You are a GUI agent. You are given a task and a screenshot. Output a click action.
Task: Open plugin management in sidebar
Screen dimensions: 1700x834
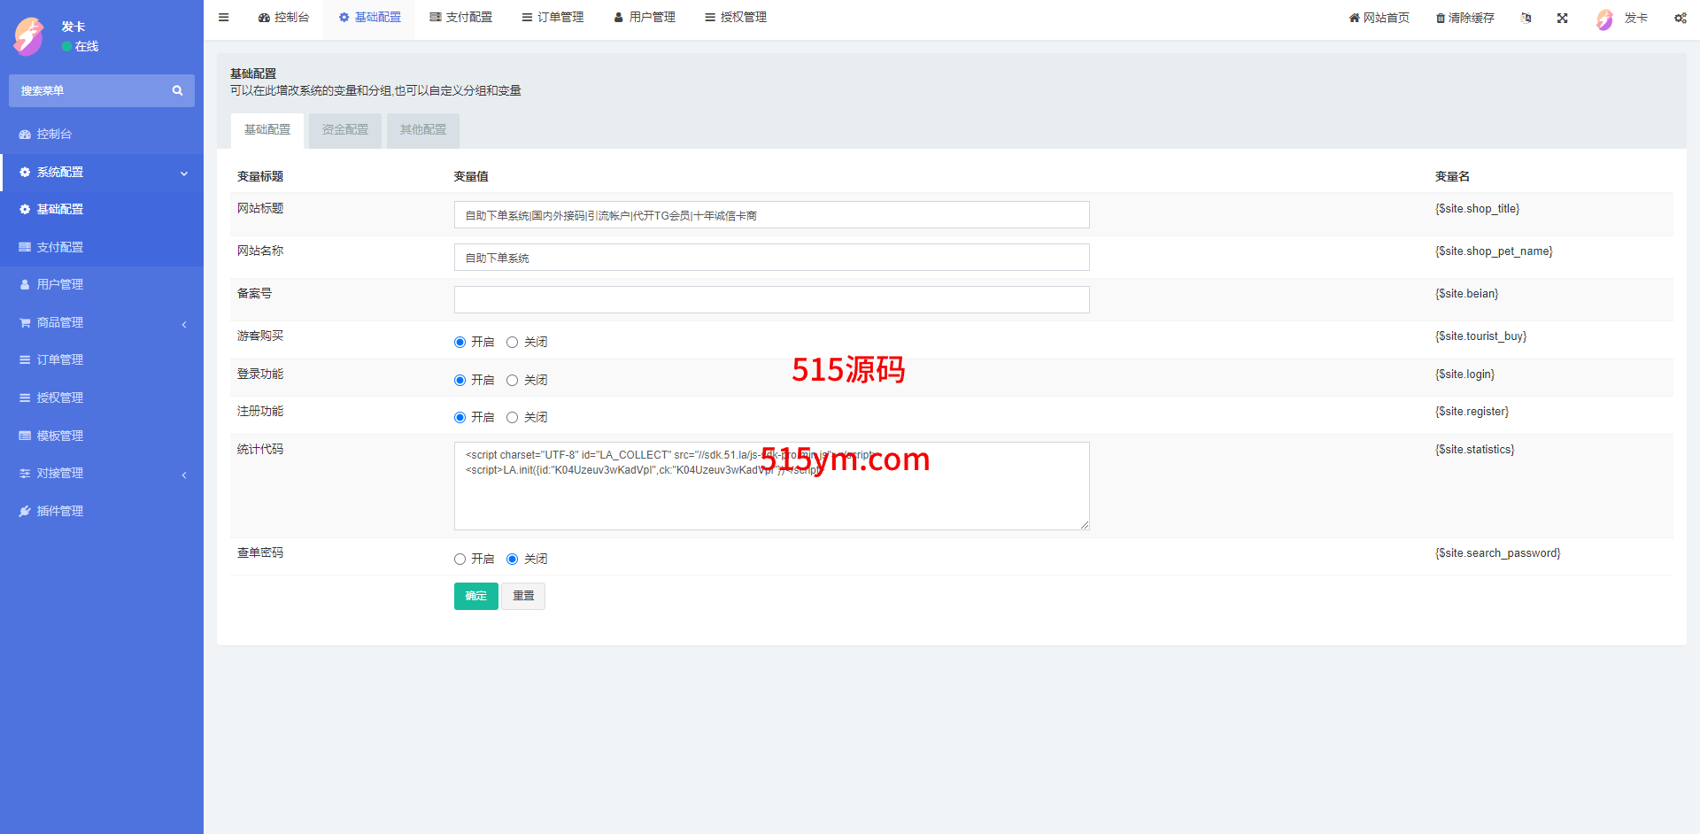(x=59, y=511)
